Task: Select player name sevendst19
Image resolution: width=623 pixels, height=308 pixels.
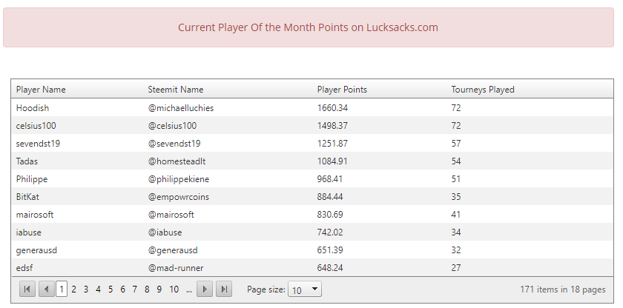Action: 38,144
